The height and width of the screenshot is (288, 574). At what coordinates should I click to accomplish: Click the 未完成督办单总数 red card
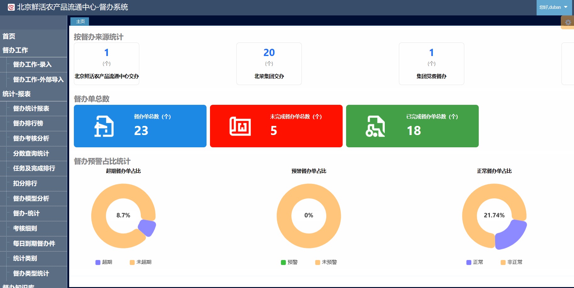pos(276,126)
